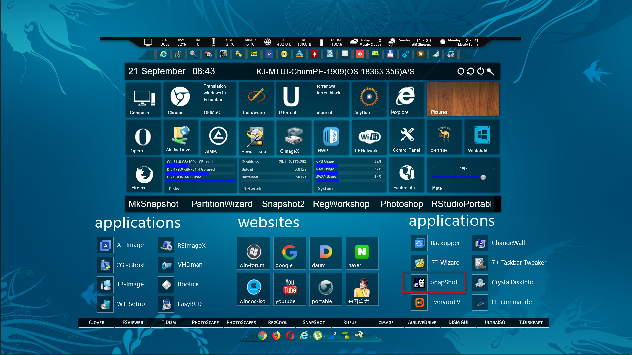Launch RStudioPortabl from the black bar
632x355 pixels.
pyautogui.click(x=461, y=204)
